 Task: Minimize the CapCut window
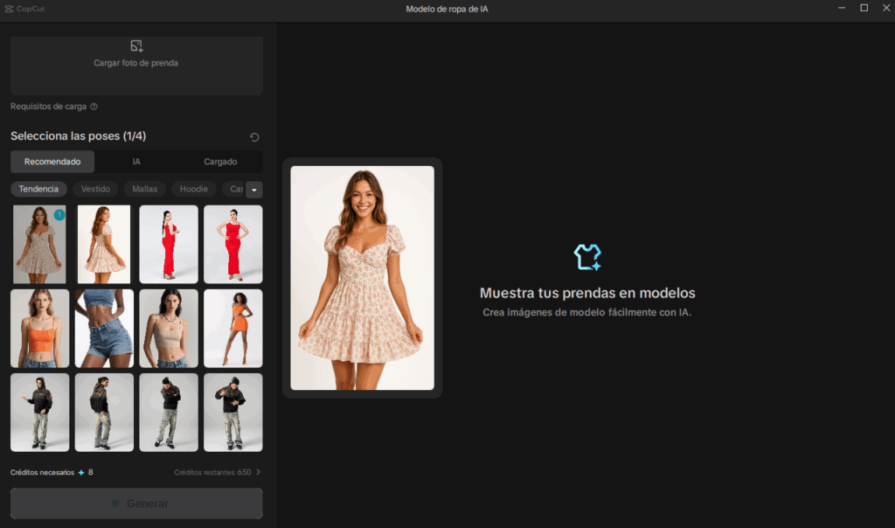coord(842,8)
